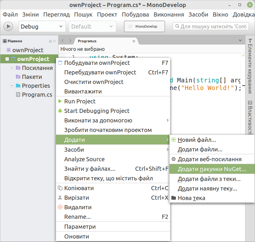The image size is (255, 242).
Task: Open the Виконання menu
Action: click(x=169, y=15)
